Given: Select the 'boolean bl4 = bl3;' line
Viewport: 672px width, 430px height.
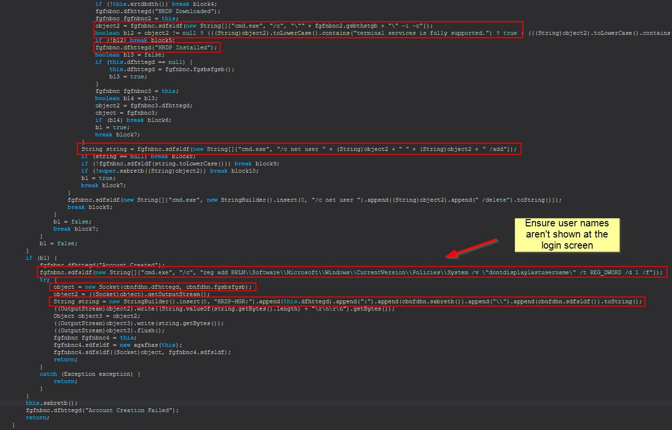Looking at the screenshot, I should click(126, 98).
